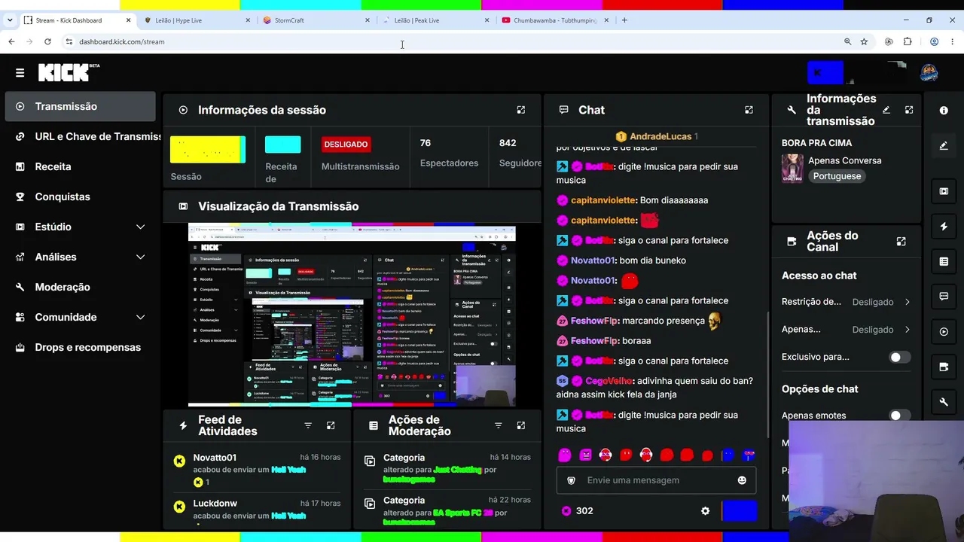Click the Portuguese language tag

tap(837, 176)
